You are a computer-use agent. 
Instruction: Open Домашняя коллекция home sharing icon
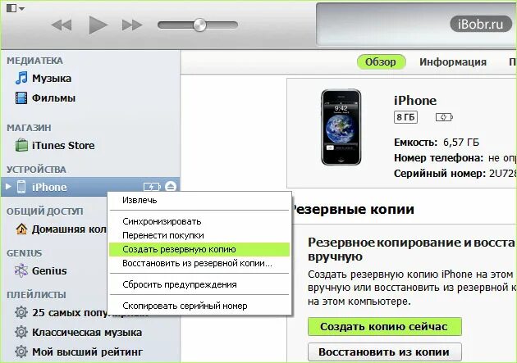pyautogui.click(x=21, y=229)
